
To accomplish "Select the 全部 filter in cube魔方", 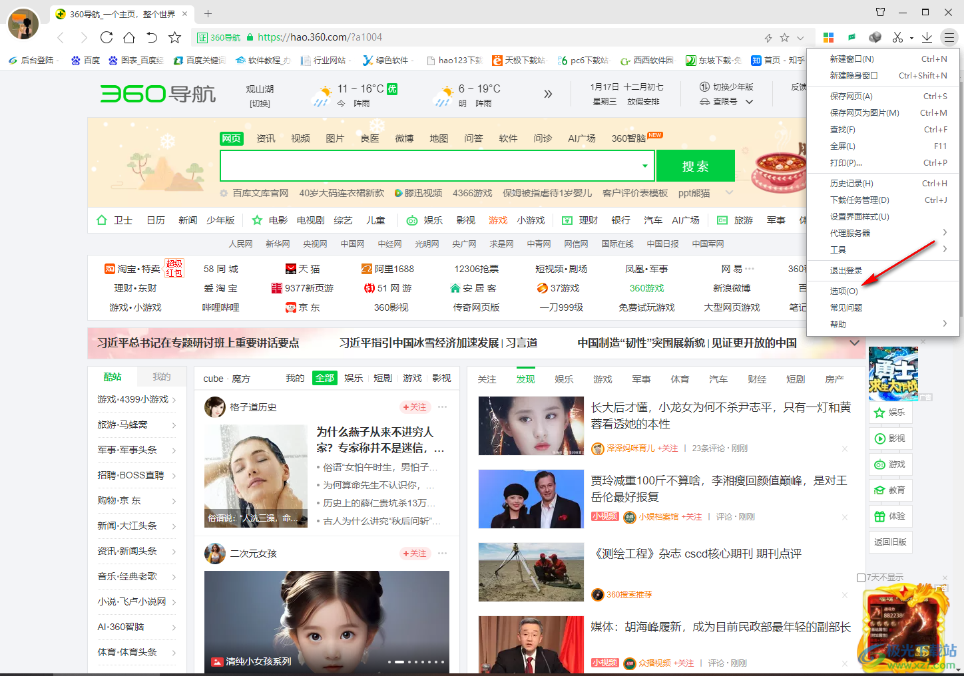I will (325, 378).
